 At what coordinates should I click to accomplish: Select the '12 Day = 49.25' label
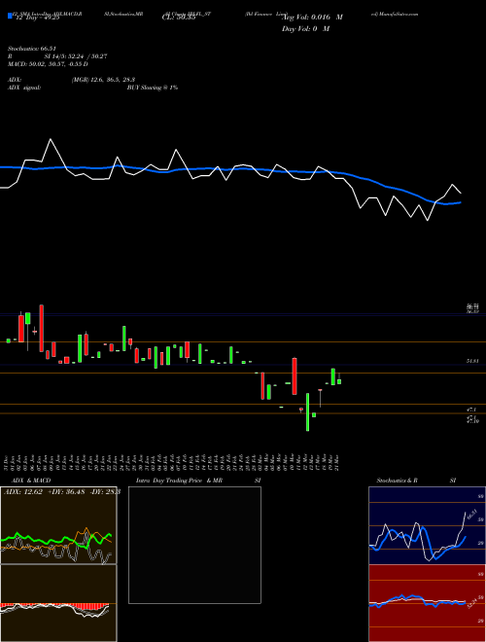tap(36, 18)
